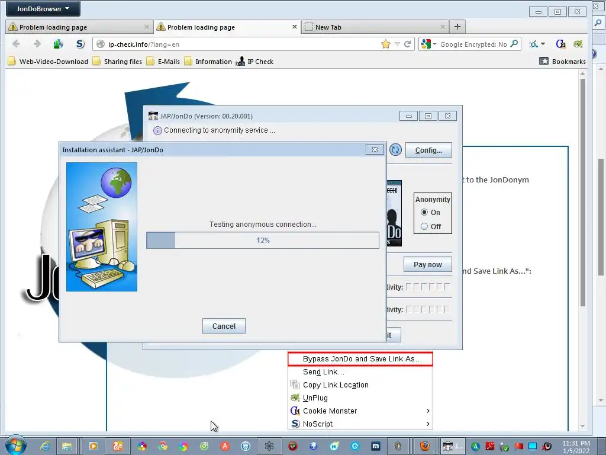This screenshot has width=606, height=455.
Task: Open the Windows Start orb
Action: click(x=15, y=446)
